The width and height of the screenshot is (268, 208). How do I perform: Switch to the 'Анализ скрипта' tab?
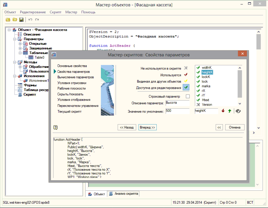click(x=124, y=194)
